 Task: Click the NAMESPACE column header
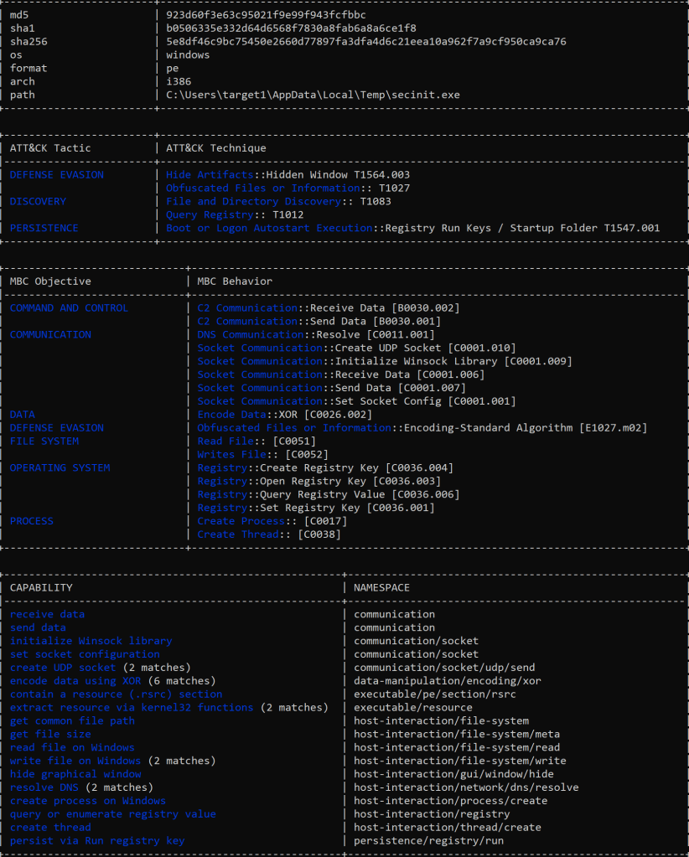pyautogui.click(x=381, y=588)
